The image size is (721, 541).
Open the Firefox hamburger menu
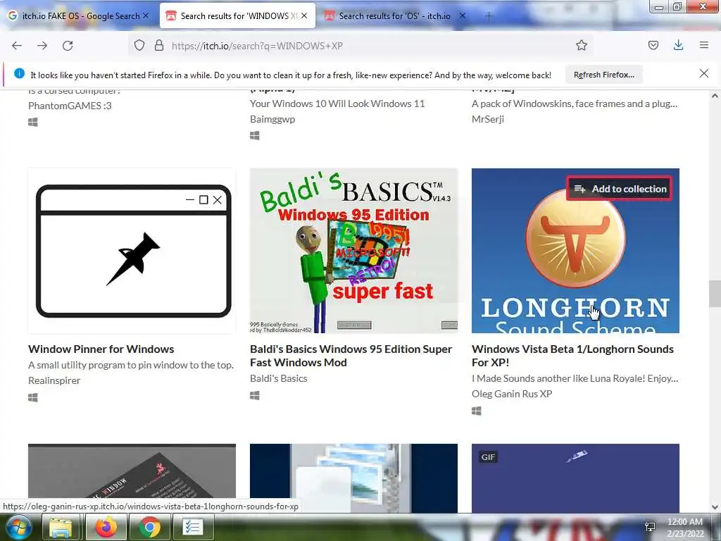click(703, 45)
